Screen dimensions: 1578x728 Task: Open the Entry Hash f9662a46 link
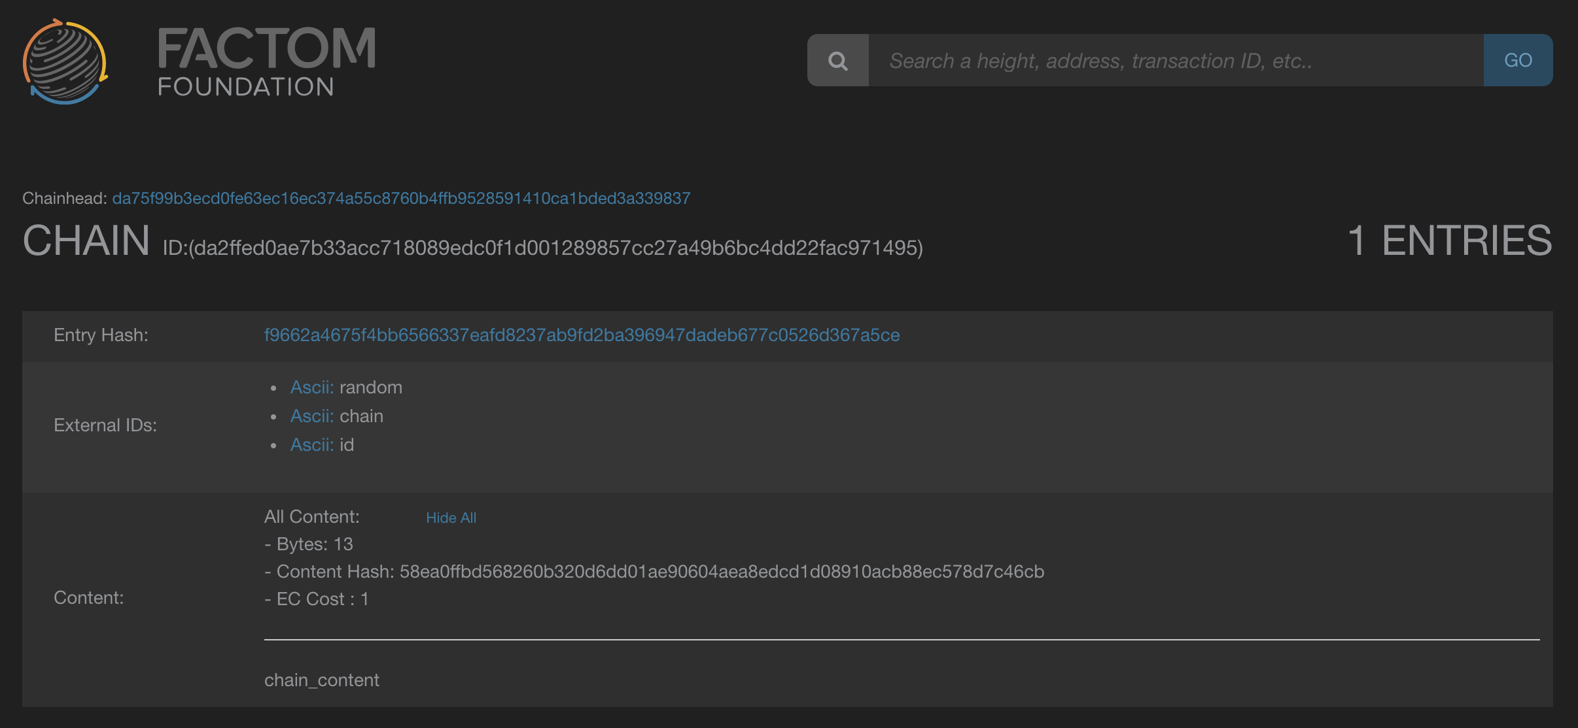pyautogui.click(x=582, y=335)
